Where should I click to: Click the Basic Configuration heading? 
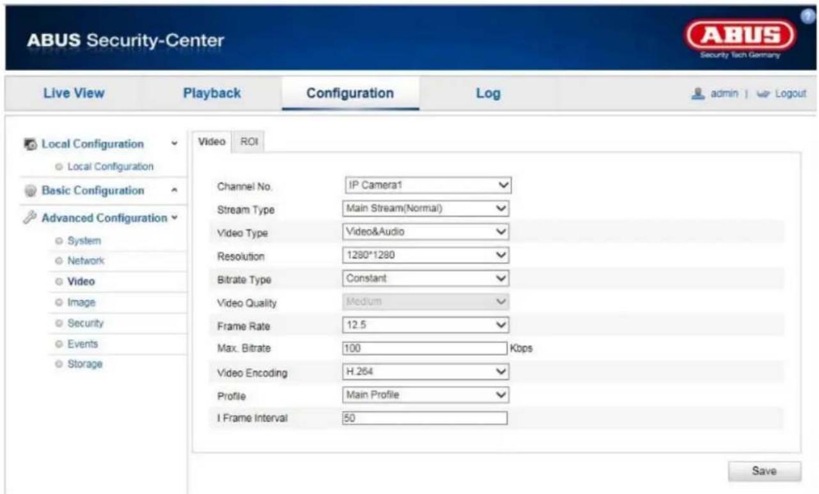coord(93,190)
